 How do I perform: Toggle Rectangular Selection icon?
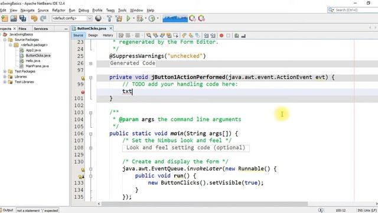(x=176, y=35)
